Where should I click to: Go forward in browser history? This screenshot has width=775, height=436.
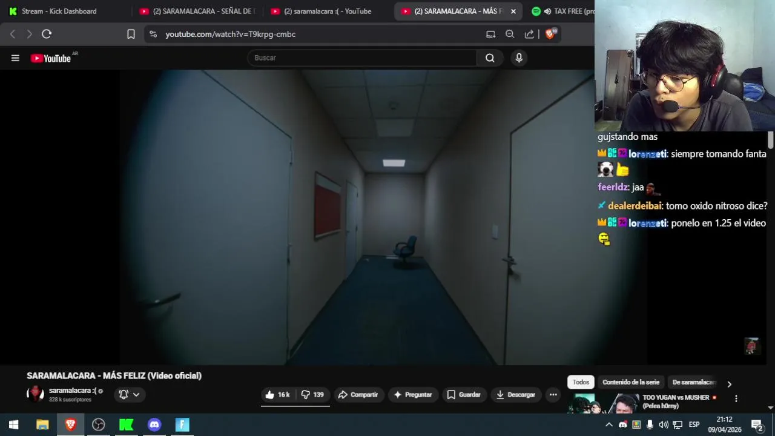29,34
